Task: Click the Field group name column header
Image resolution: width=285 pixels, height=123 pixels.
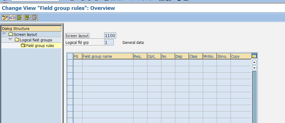Action: (108, 56)
